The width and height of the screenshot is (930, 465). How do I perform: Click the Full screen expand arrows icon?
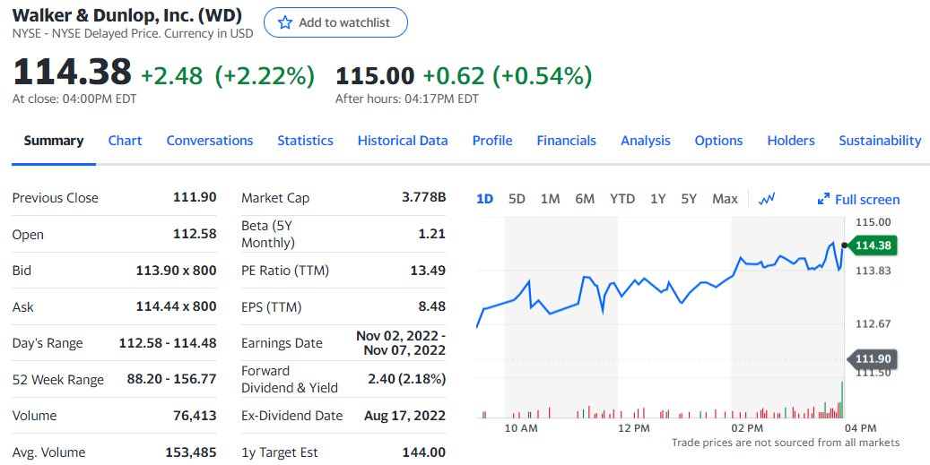point(823,199)
